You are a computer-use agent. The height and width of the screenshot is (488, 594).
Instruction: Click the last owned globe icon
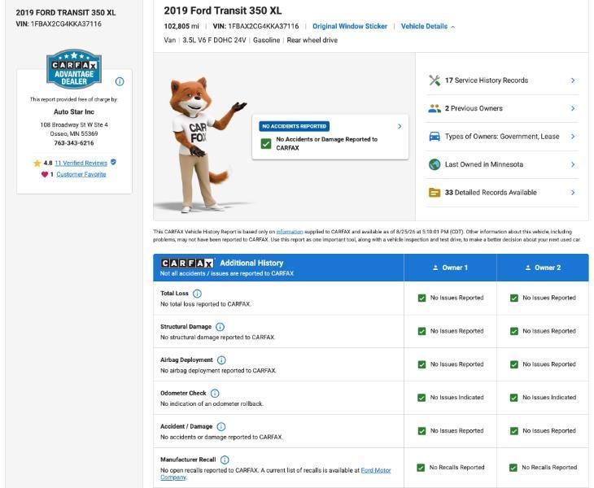[x=435, y=164]
